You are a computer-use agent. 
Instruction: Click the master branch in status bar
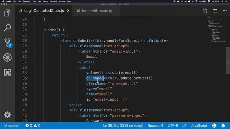pos(12,125)
